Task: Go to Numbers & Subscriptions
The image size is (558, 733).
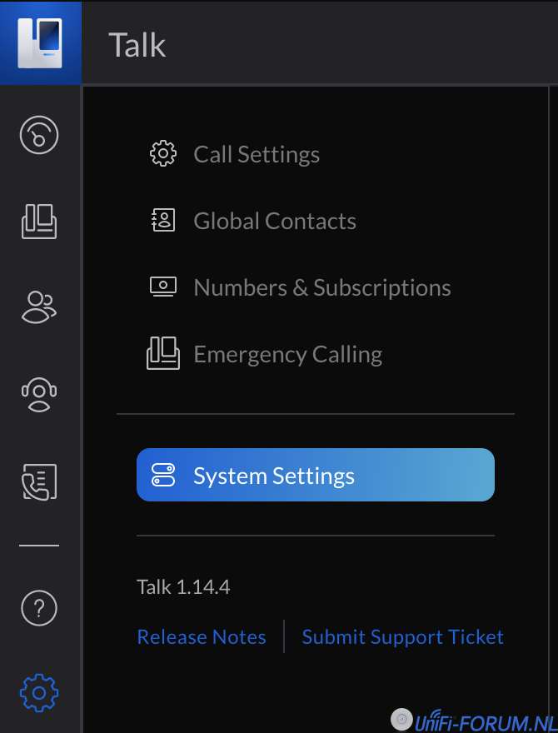Action: pyautogui.click(x=322, y=287)
